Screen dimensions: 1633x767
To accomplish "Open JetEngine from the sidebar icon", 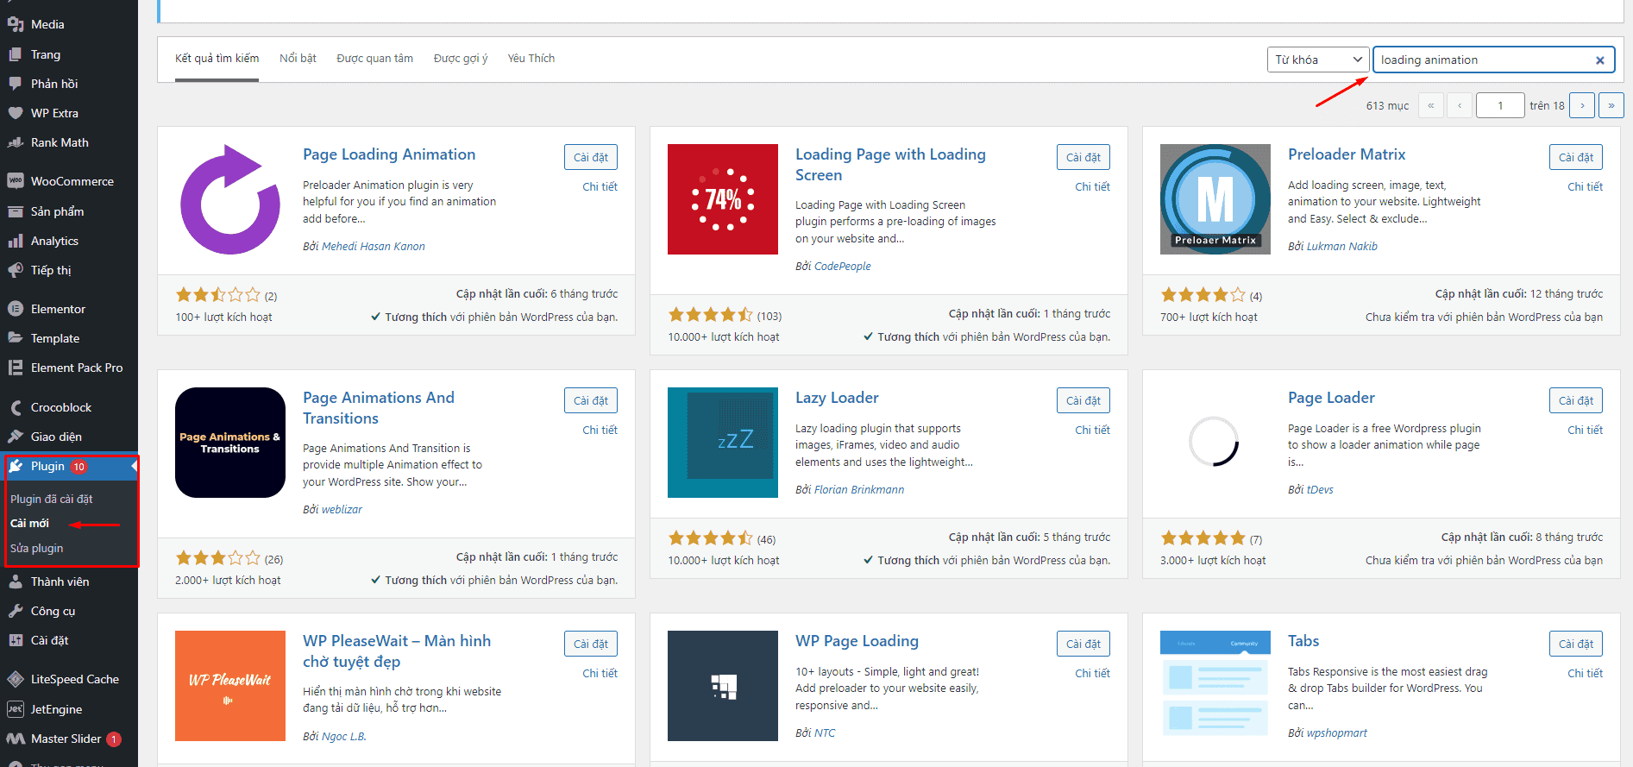I will pos(16,709).
